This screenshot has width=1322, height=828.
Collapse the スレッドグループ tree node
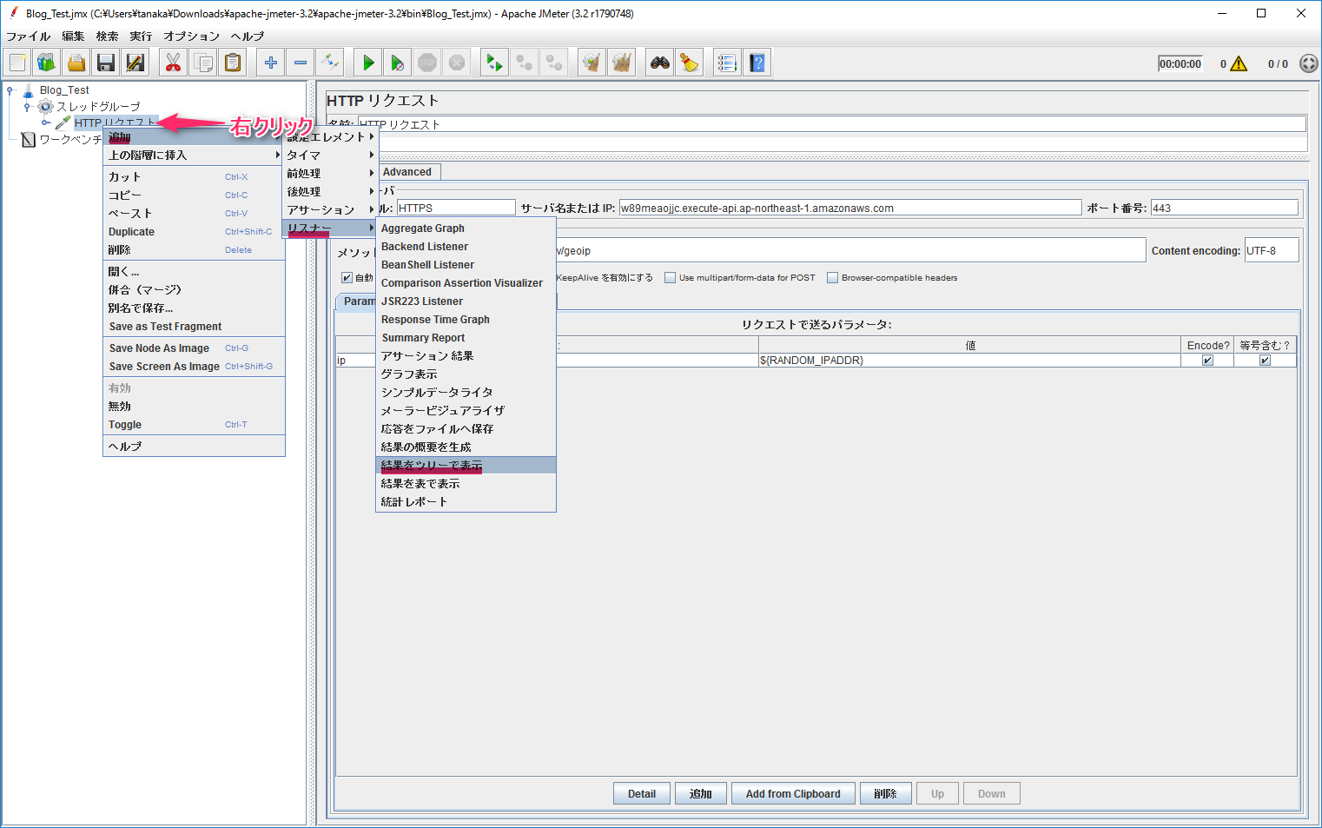click(27, 107)
